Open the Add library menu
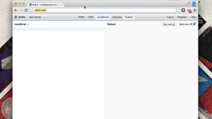212x119 pixels. click(x=35, y=17)
